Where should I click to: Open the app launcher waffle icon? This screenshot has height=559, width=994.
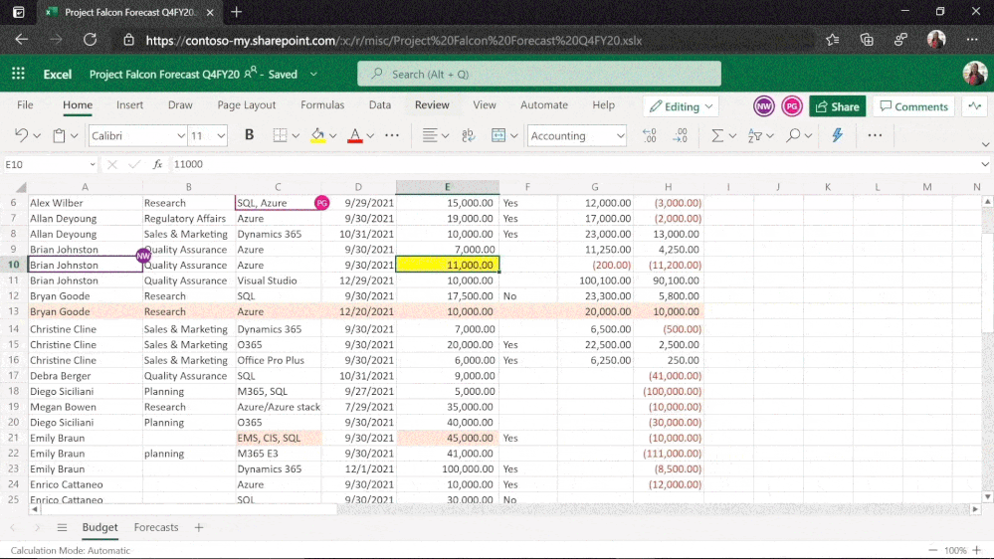18,75
